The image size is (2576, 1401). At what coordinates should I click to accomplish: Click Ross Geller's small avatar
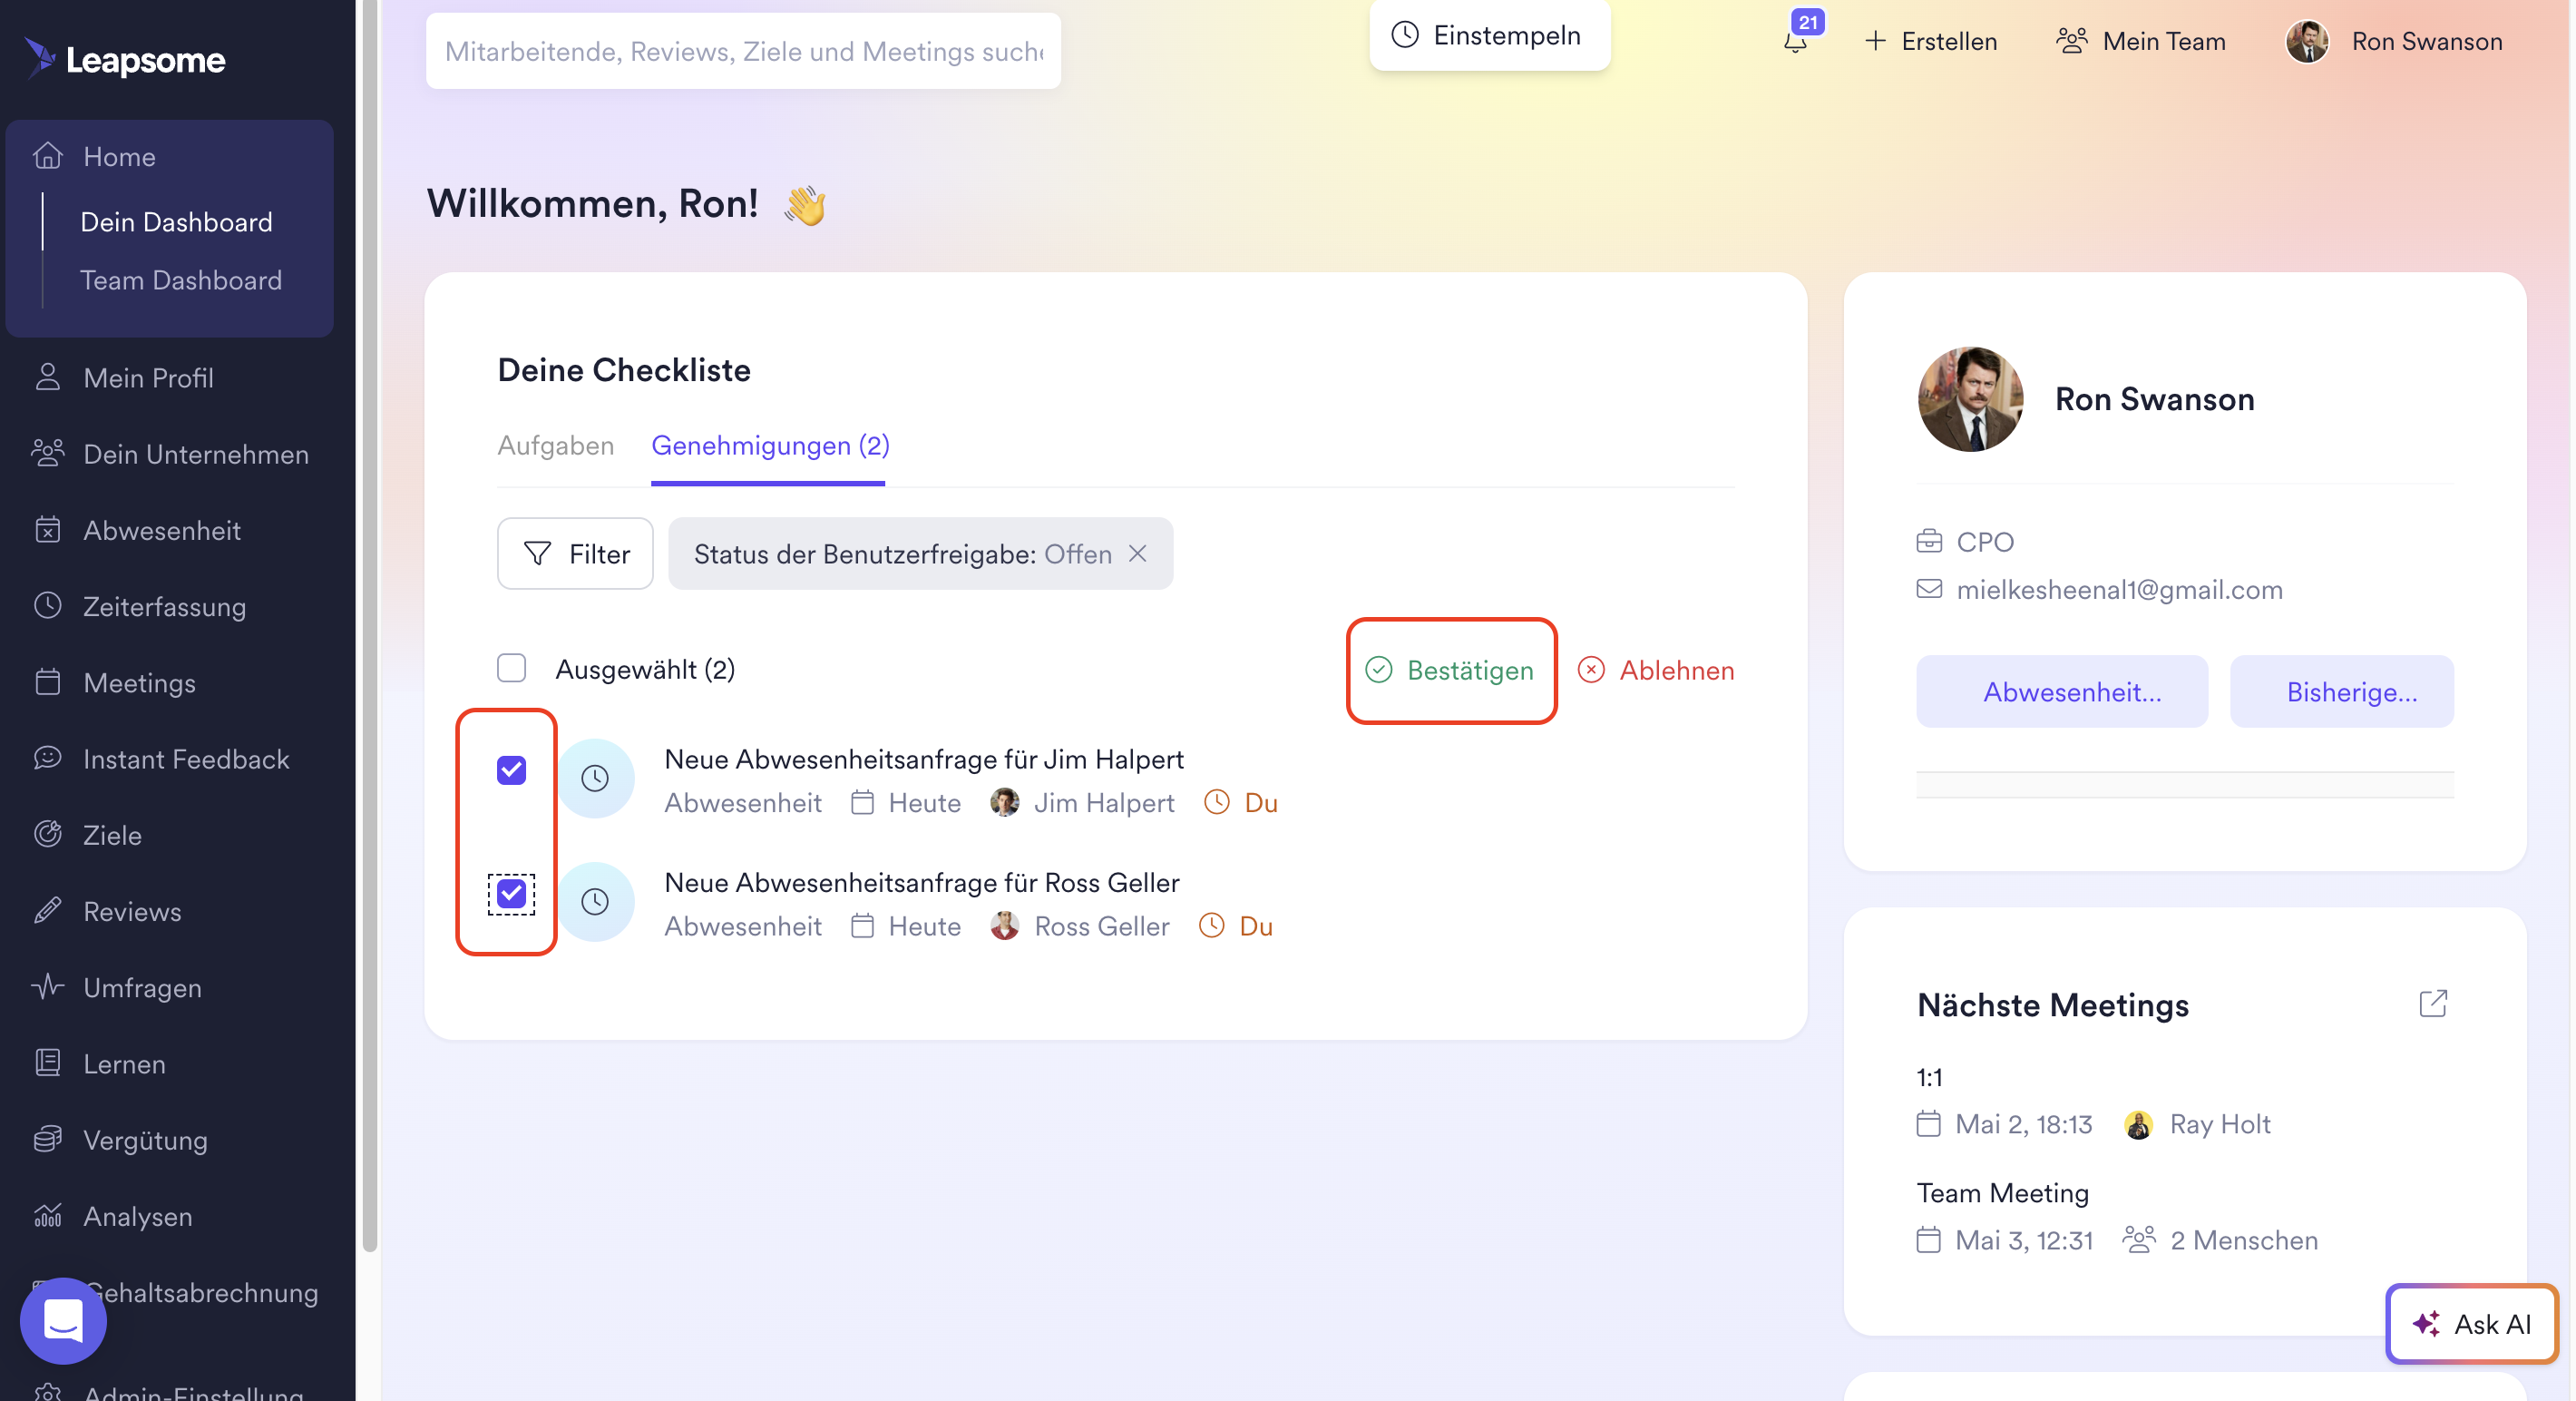tap(1005, 926)
